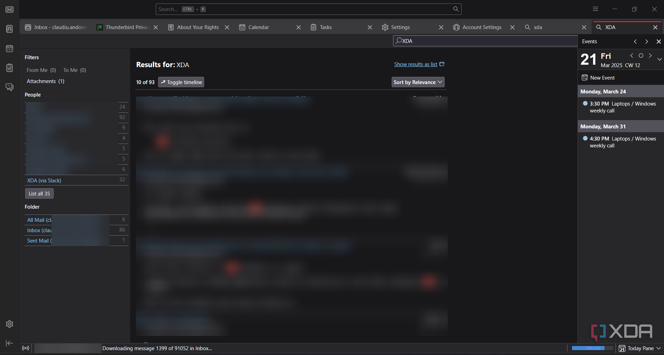Screen dimensions: 664x355
Task: Open the Tasks space icon in sidebar
Action: point(9,68)
